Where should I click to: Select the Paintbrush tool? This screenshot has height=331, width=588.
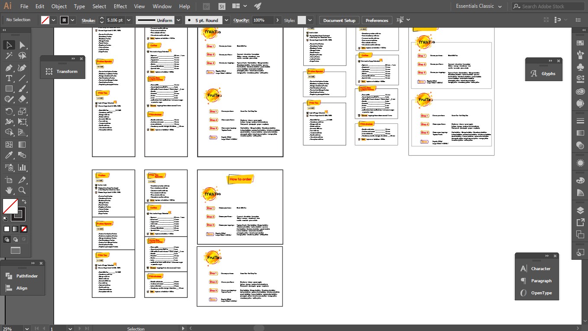22,88
